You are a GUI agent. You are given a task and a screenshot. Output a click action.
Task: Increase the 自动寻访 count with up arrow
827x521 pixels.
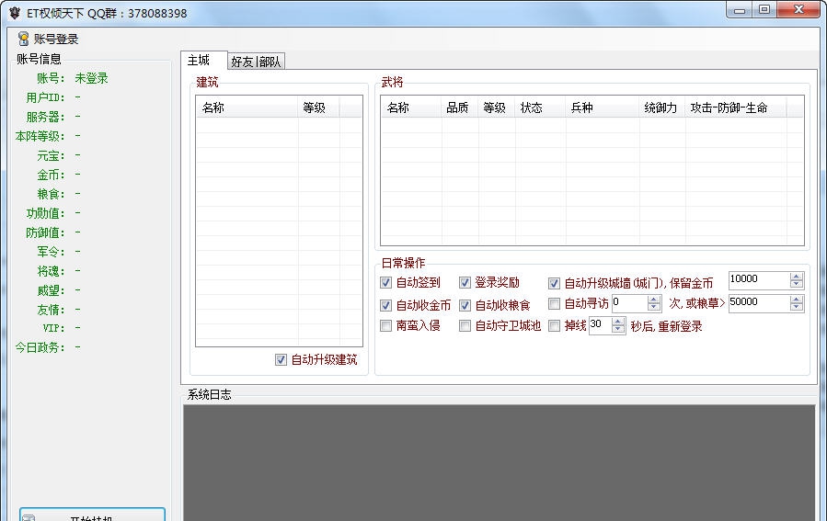tap(653, 300)
